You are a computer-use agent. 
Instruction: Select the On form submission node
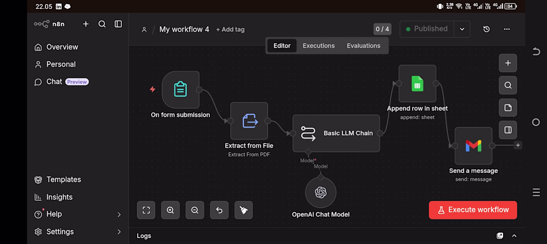pos(181,89)
